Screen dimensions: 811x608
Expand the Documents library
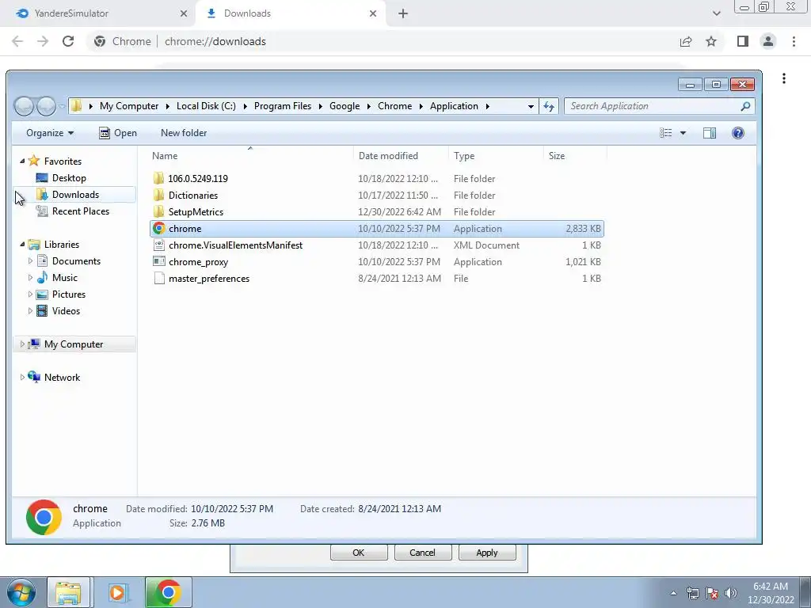(x=30, y=261)
